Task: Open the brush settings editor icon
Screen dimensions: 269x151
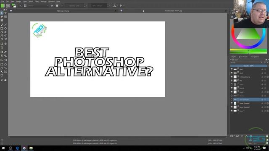Action: (x=21, y=5)
